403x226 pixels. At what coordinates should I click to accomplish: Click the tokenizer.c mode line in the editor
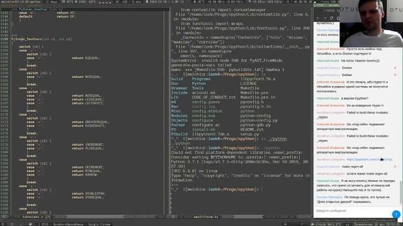tap(37, 217)
